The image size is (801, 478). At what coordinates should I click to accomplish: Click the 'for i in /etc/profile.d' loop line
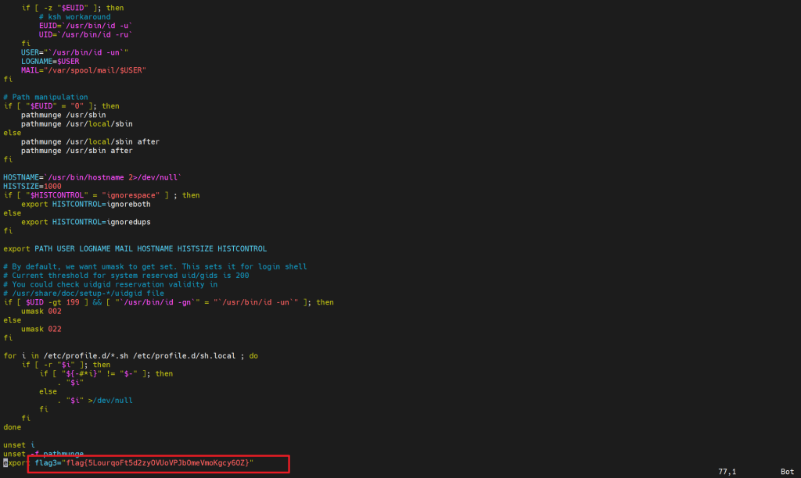(131, 355)
